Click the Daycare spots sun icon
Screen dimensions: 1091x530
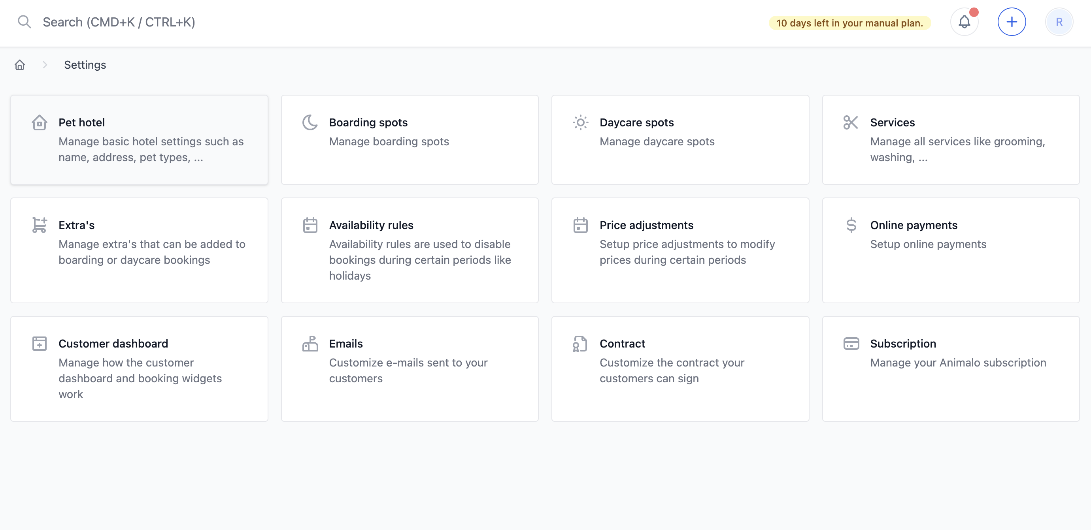coord(580,123)
